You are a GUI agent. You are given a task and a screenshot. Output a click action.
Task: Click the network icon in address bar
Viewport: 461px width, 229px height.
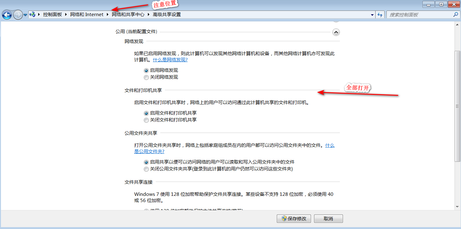click(x=32, y=15)
